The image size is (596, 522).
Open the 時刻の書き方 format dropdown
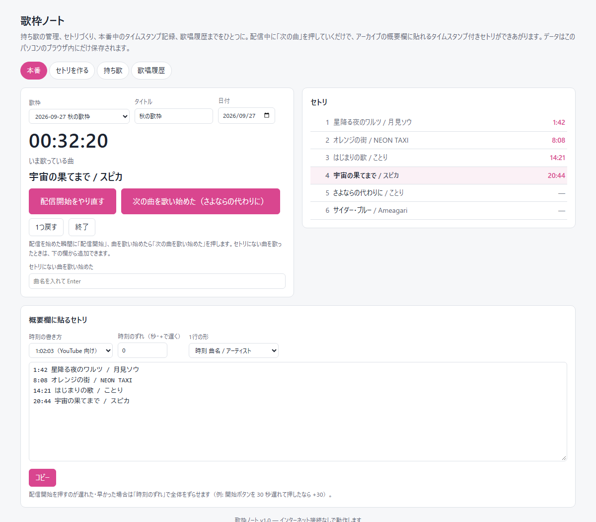point(71,350)
